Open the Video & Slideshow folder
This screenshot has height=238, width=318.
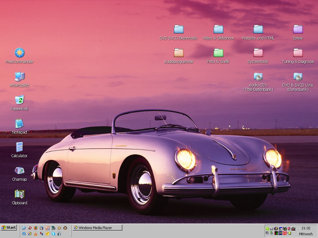[218, 32]
